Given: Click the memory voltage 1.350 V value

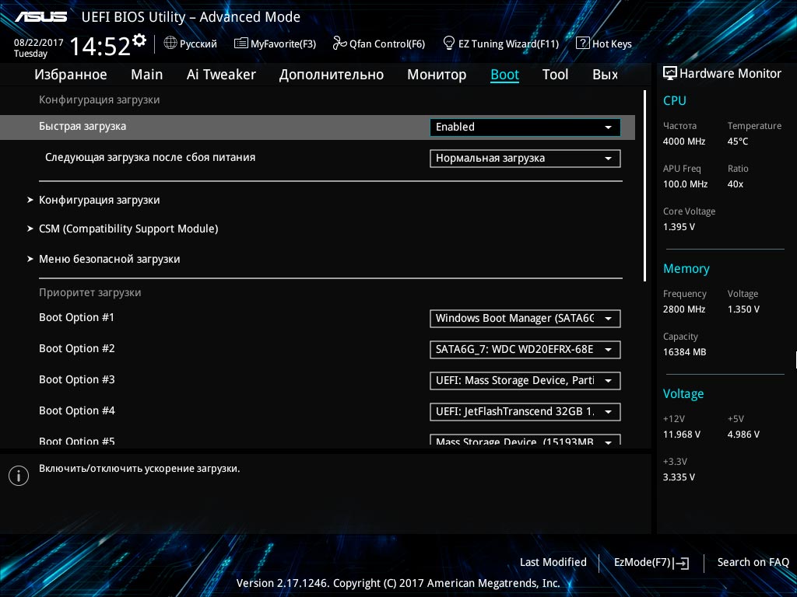Looking at the screenshot, I should pos(743,309).
